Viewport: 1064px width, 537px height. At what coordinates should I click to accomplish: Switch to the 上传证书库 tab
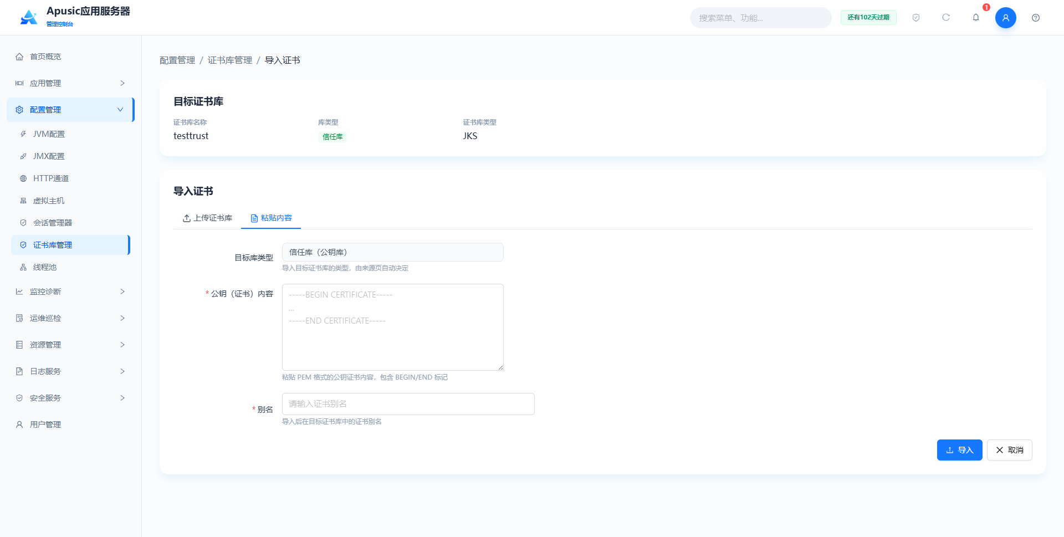point(207,218)
